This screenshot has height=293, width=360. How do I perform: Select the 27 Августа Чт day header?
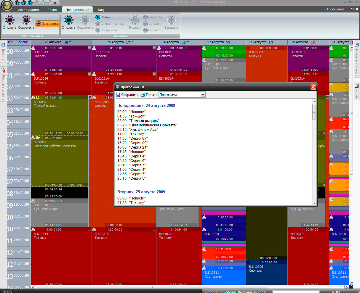click(224, 42)
